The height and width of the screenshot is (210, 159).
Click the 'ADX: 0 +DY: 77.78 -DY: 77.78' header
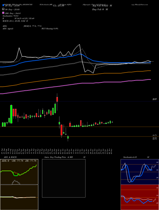pos(19,161)
